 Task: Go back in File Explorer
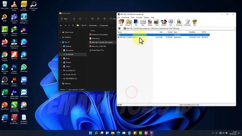[61, 25]
